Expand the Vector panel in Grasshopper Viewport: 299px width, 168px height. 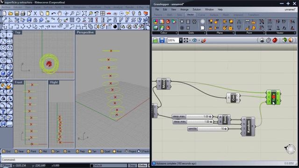[x=295, y=33]
